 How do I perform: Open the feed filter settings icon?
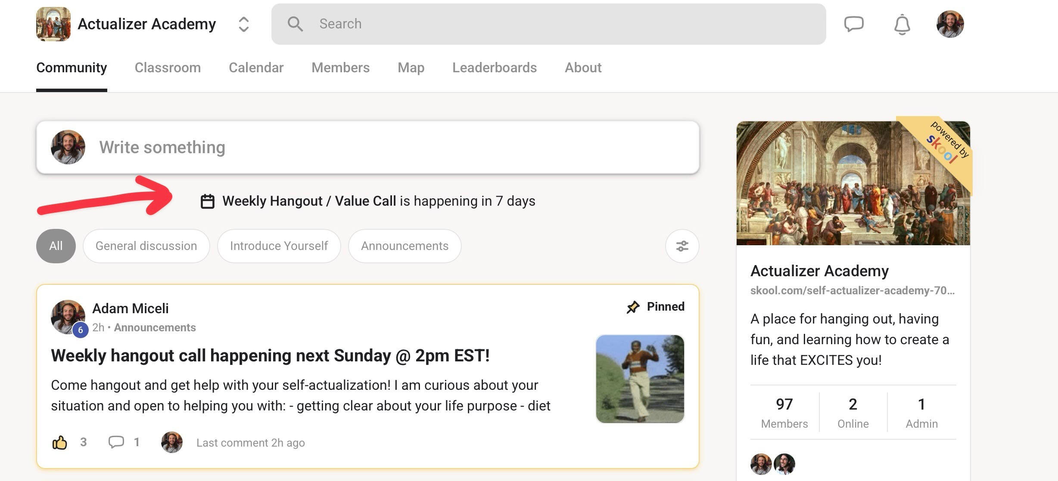click(x=682, y=246)
